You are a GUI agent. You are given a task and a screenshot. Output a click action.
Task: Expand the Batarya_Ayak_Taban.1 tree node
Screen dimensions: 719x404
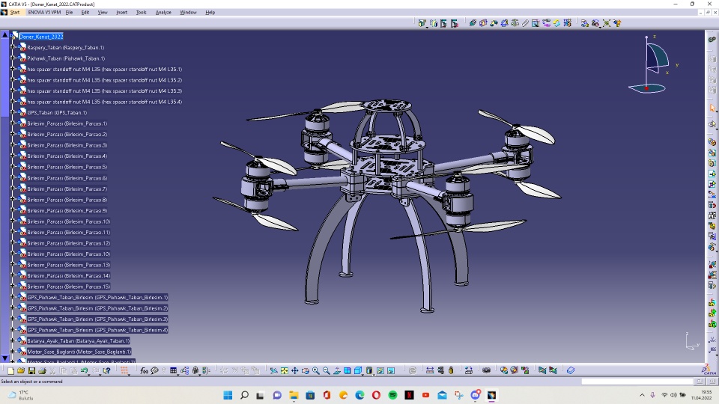click(x=13, y=341)
